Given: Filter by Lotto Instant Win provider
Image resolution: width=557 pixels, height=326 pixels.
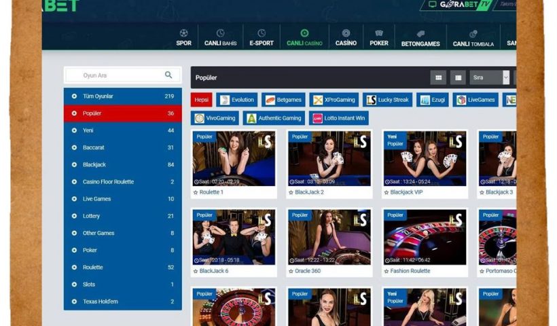Looking at the screenshot, I should (x=339, y=118).
